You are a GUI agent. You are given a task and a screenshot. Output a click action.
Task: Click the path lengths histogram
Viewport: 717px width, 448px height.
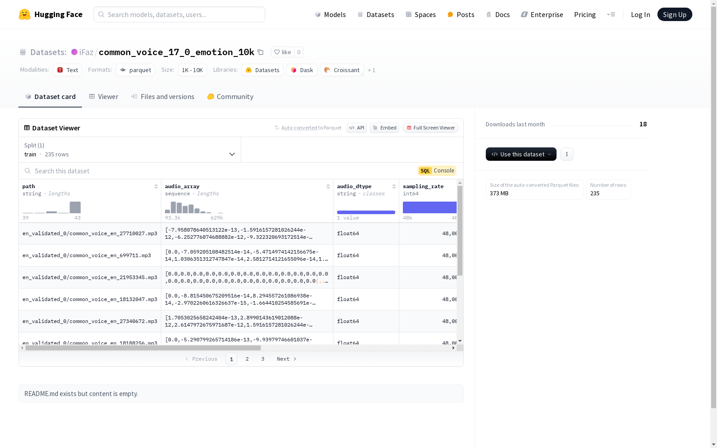(52, 207)
